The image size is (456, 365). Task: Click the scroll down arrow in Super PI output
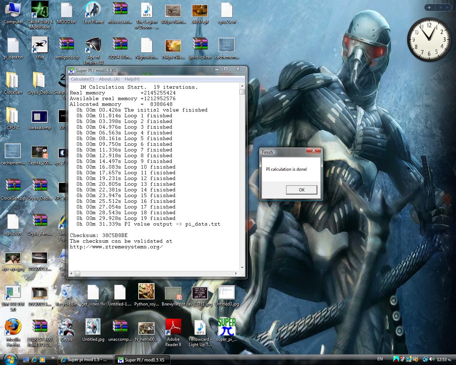pos(242,268)
